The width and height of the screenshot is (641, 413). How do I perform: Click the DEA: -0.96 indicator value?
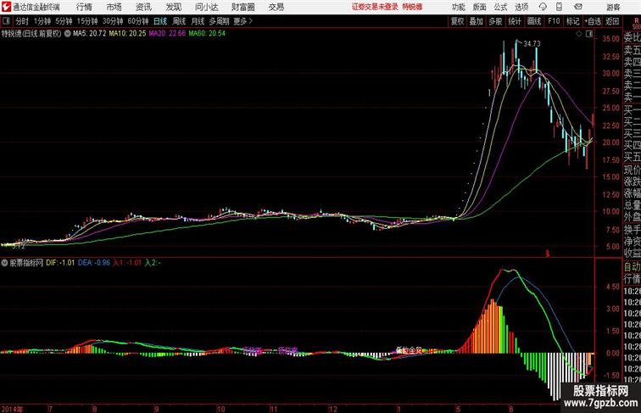click(93, 263)
